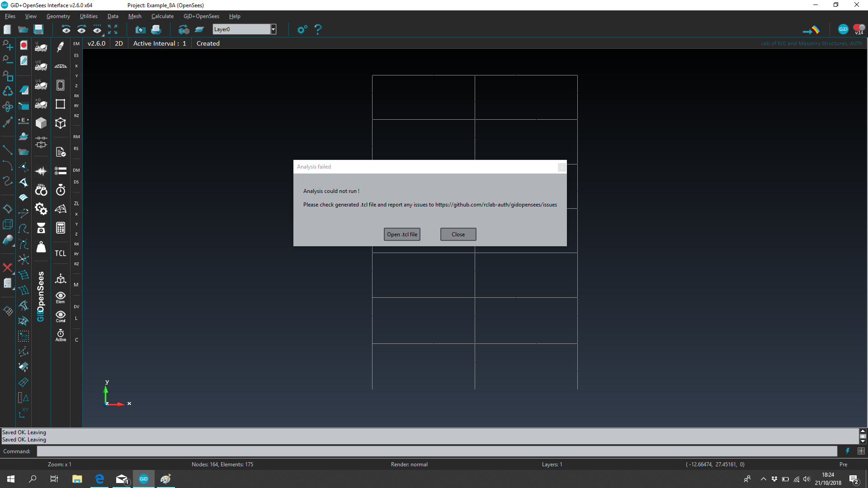Close the Analysis failed dialog via Close button
Image resolution: width=868 pixels, height=488 pixels.
coord(458,234)
